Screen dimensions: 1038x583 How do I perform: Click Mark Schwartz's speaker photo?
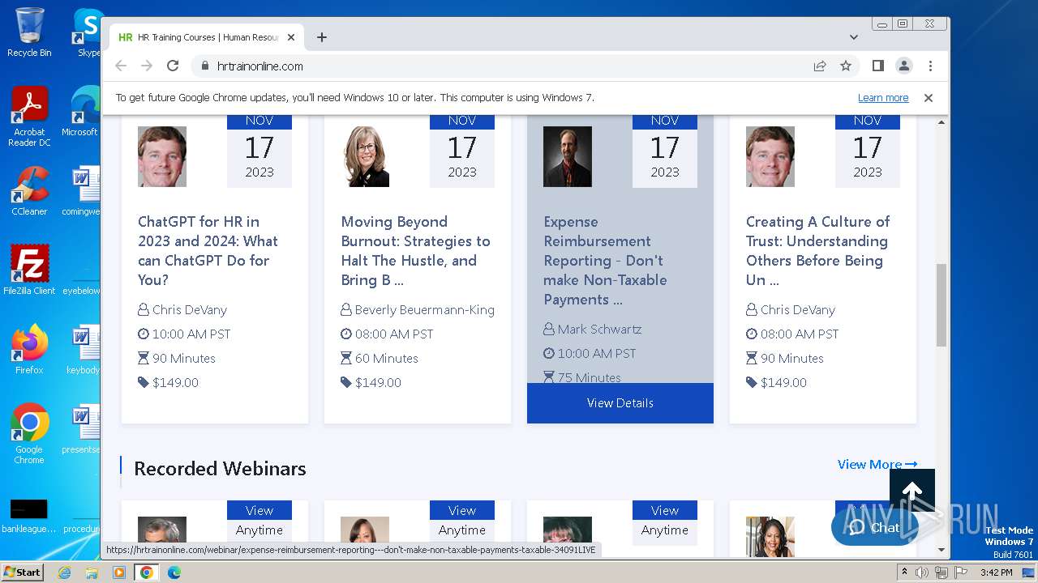tap(568, 156)
